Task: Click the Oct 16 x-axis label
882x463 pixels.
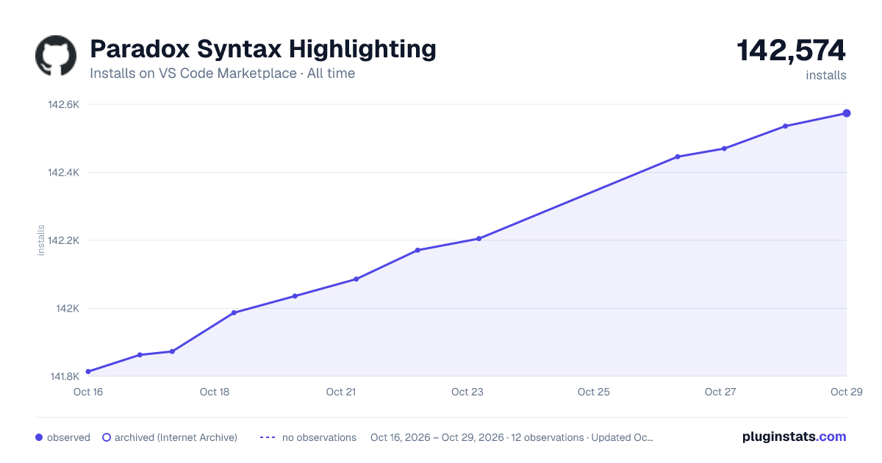Action: pos(88,392)
